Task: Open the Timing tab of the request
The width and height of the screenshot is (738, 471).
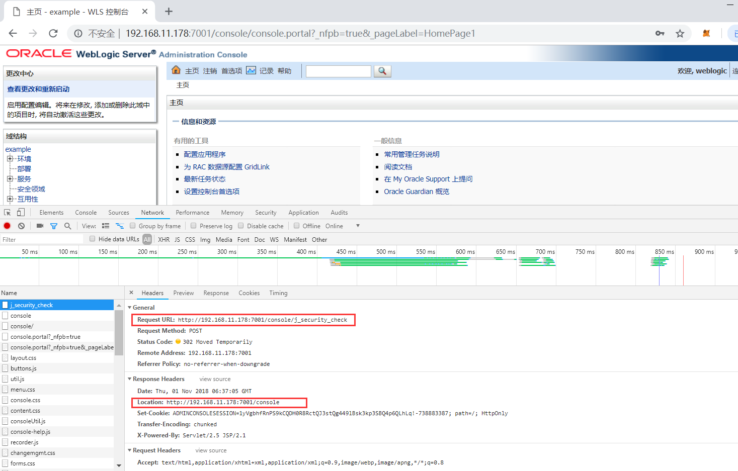Action: (x=278, y=293)
